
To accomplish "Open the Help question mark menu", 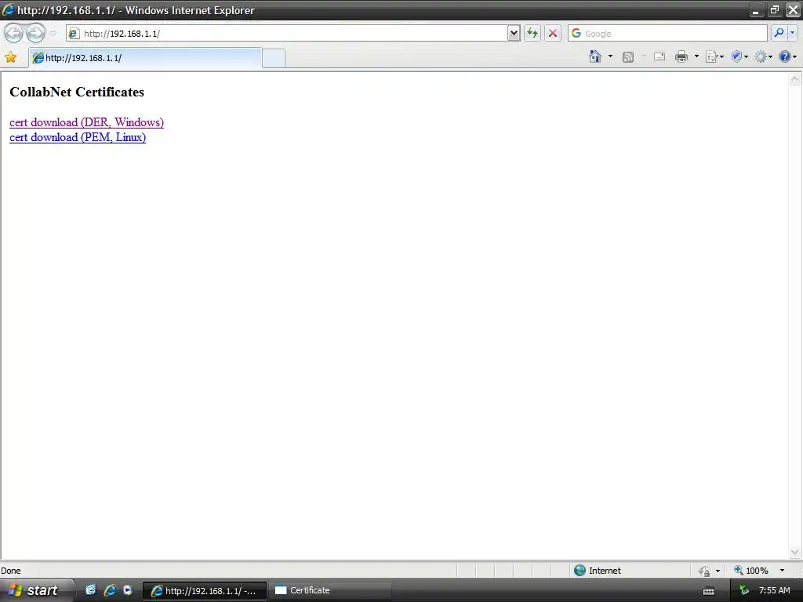I will tap(787, 56).
